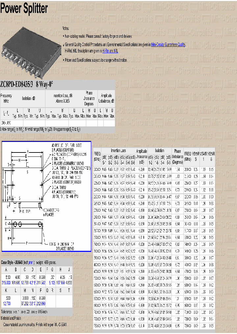Click the 'Amplitude Unbalance (dB)' data header
This screenshot has width=237, height=334.
pos(142,156)
